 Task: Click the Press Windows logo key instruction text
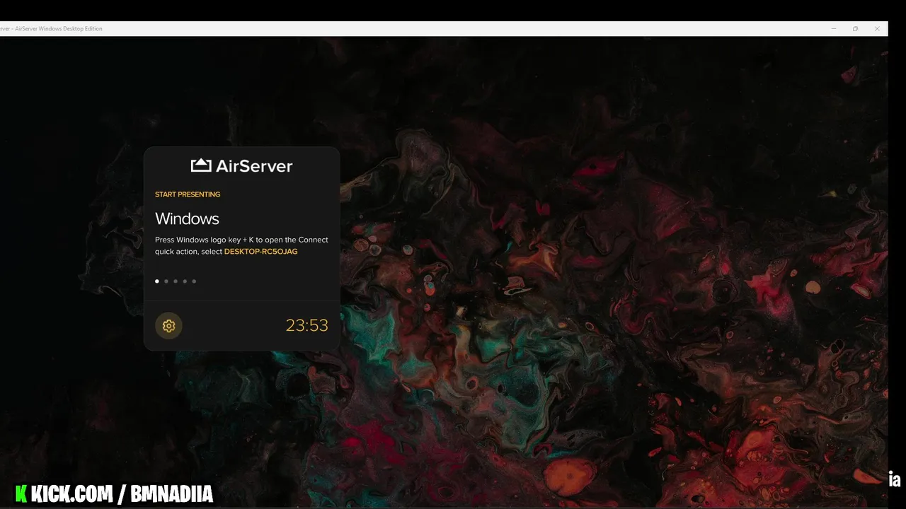(241, 245)
